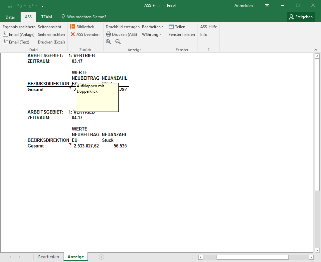The height and width of the screenshot is (262, 321).
Task: Open Customize Quick Access Toolbar dropdown
Action: tap(43, 6)
